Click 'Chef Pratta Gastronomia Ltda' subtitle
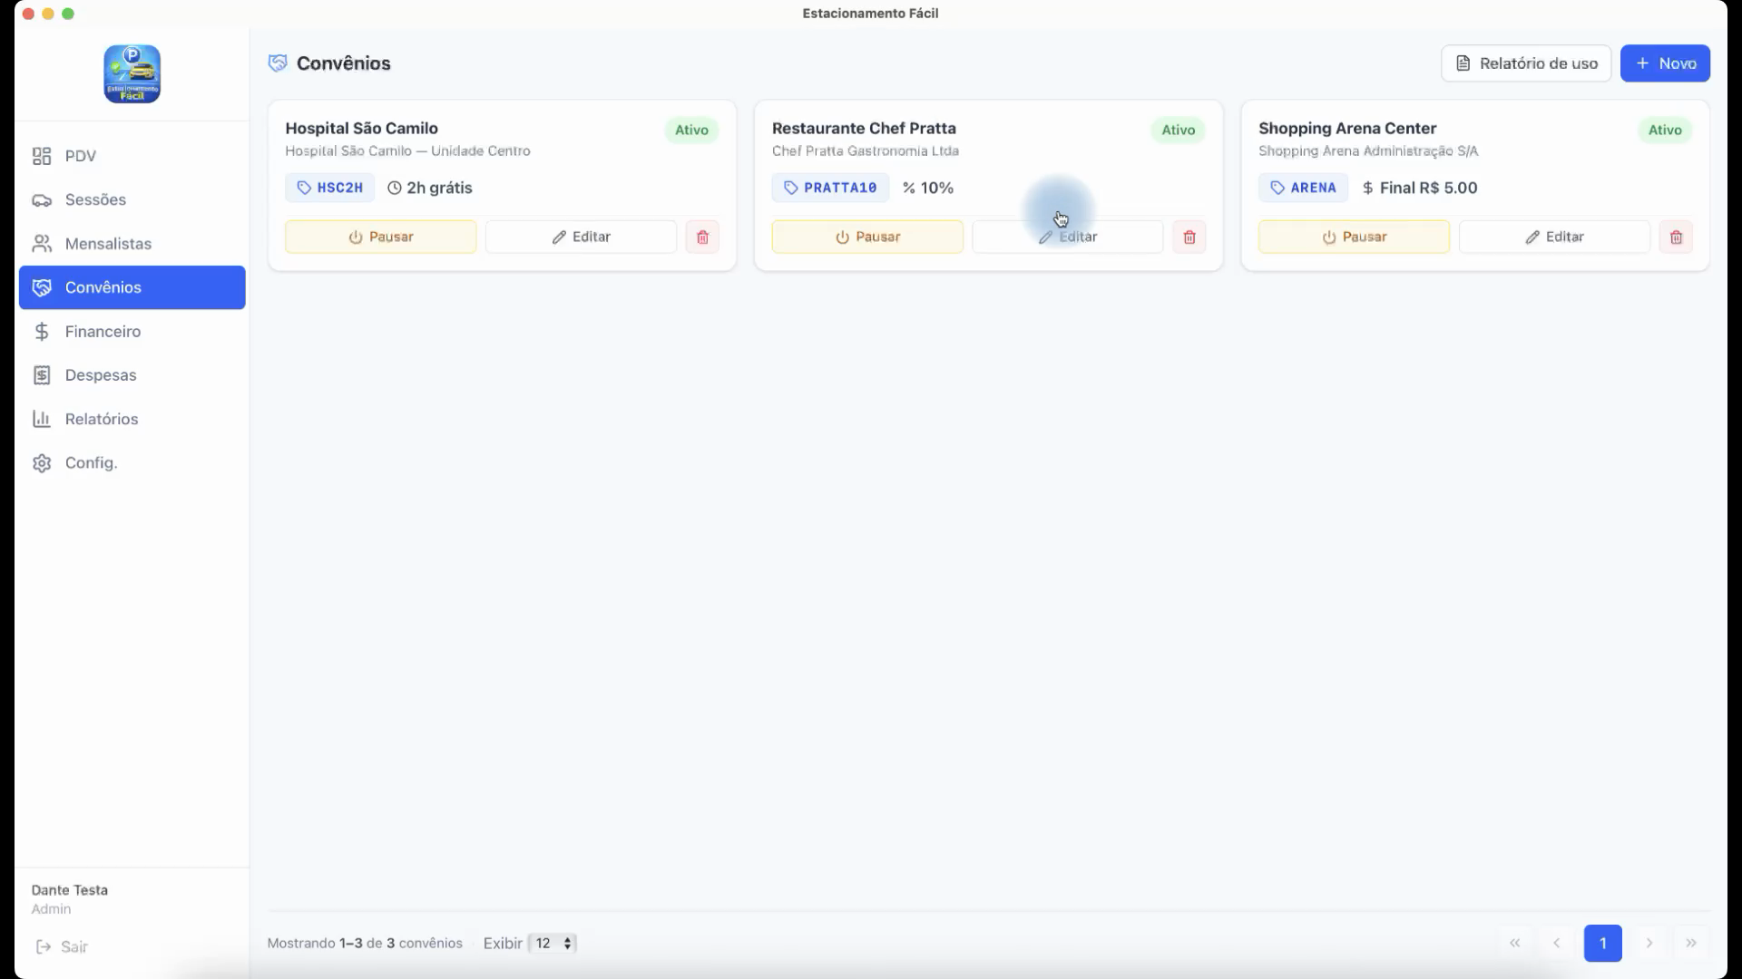1742x979 pixels. 866,151
